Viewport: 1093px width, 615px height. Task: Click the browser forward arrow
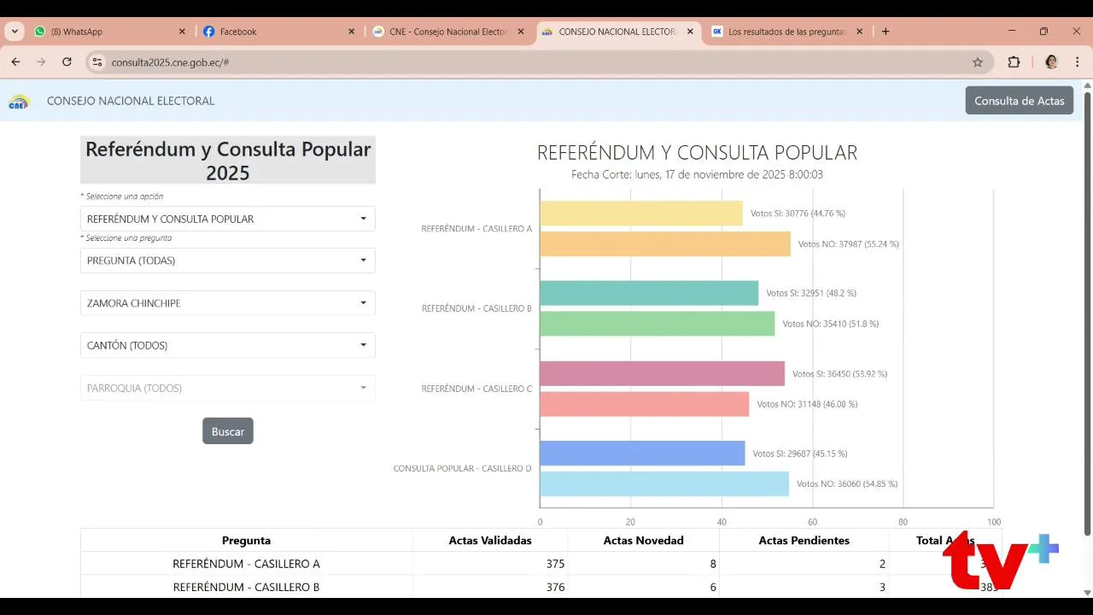[41, 62]
